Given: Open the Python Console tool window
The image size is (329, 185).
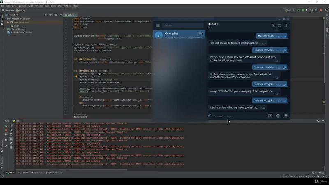Looking at the screenshot, I should pos(54,173).
